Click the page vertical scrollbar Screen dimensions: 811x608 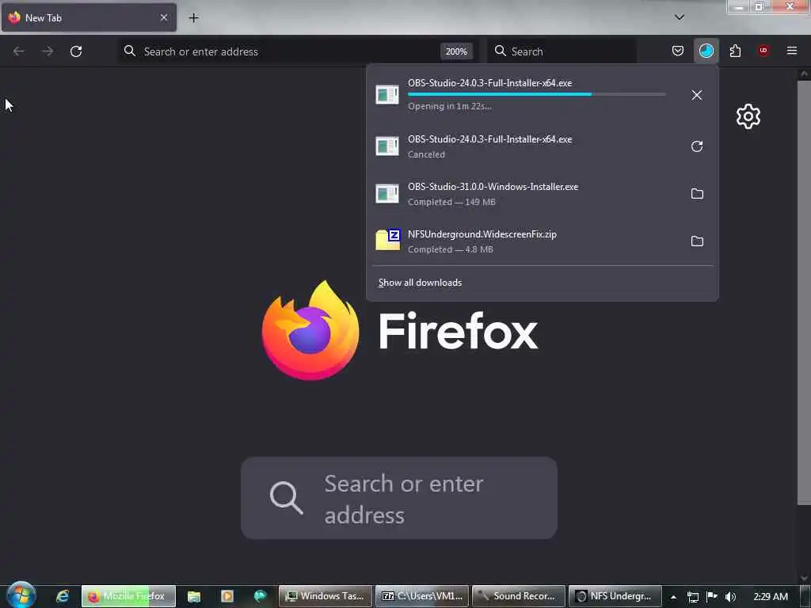(804, 292)
